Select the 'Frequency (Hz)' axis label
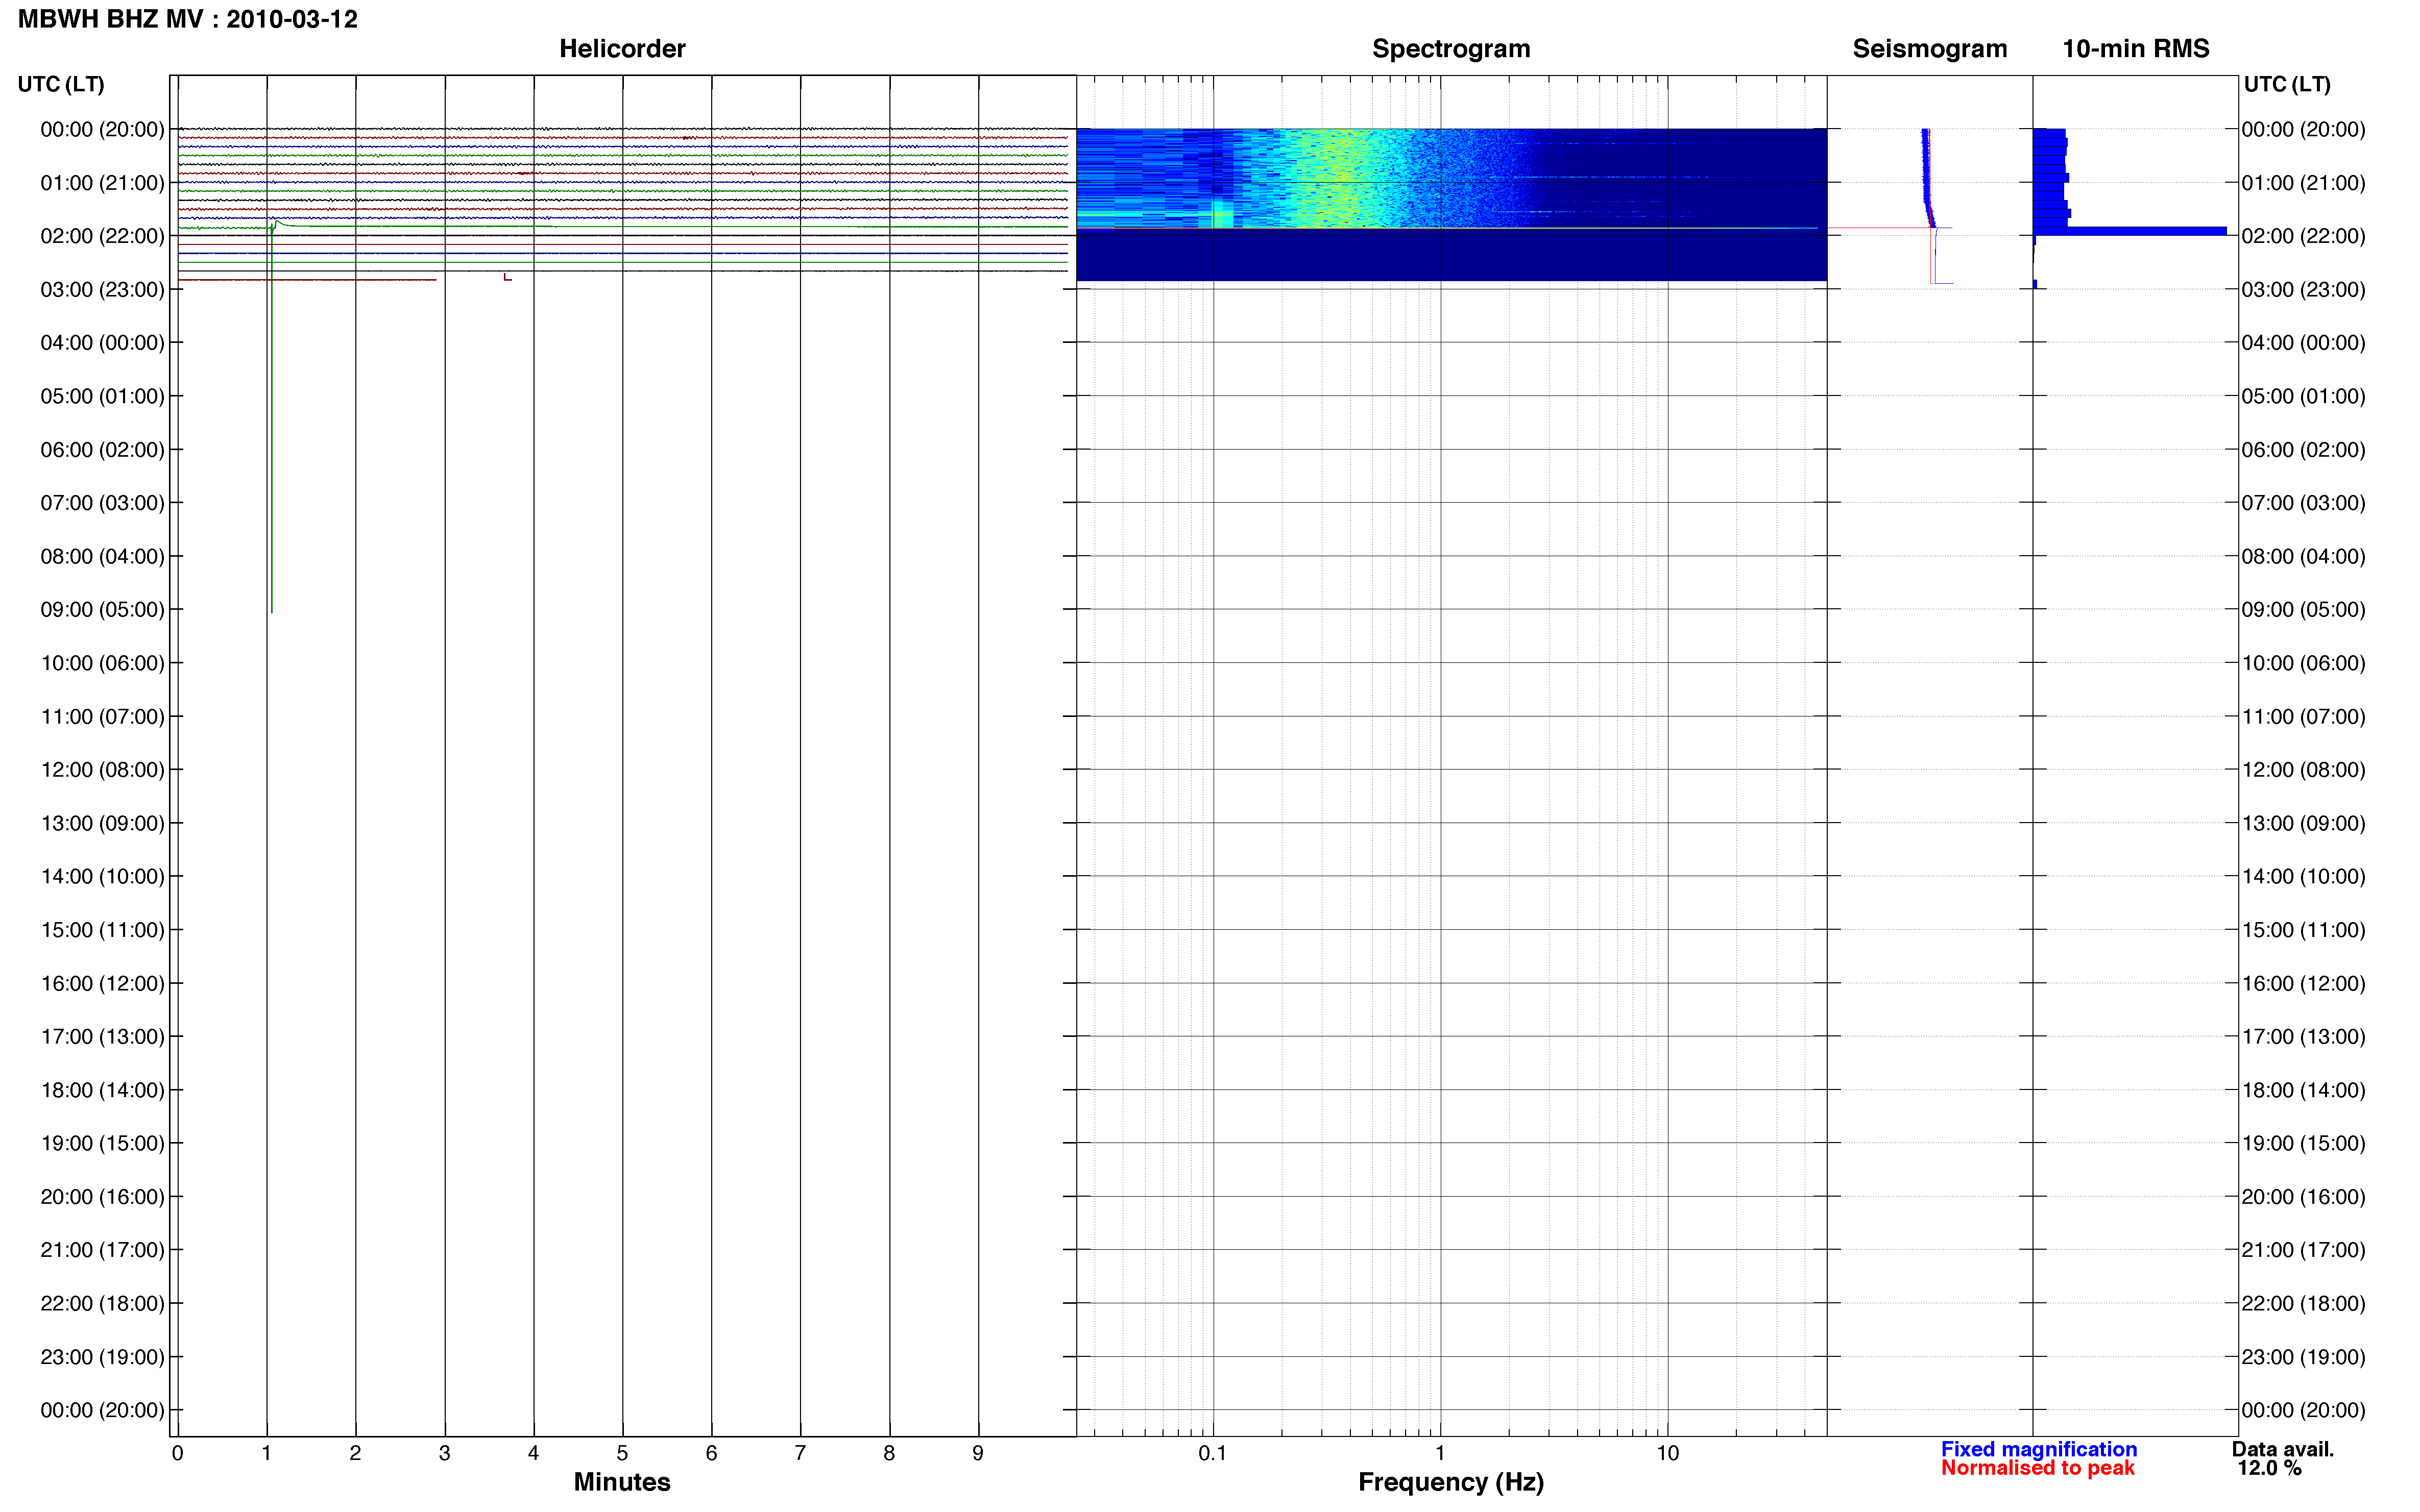This screenshot has width=2420, height=1512. click(1450, 1482)
